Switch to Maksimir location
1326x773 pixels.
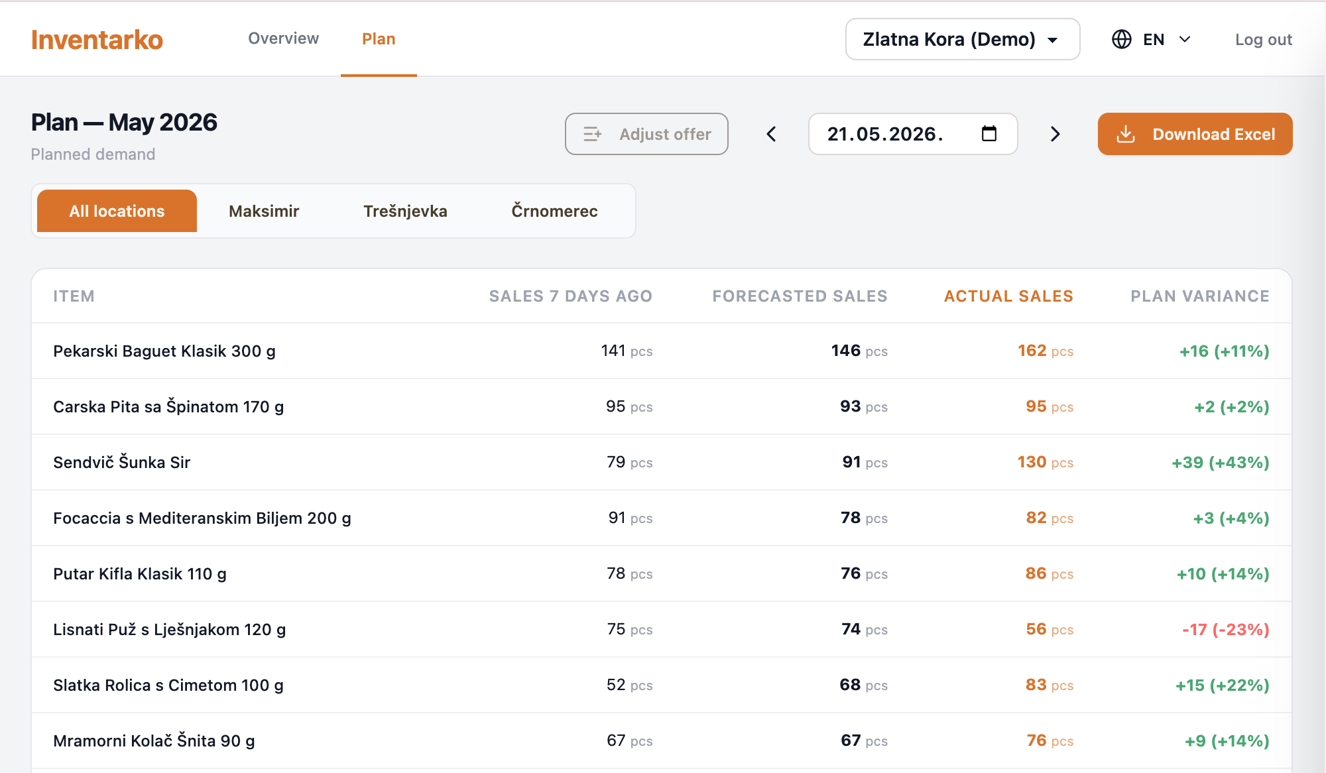[x=264, y=211]
